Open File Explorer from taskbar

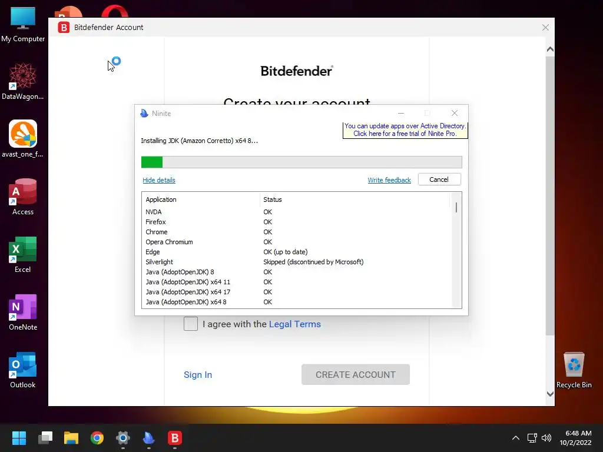71,438
